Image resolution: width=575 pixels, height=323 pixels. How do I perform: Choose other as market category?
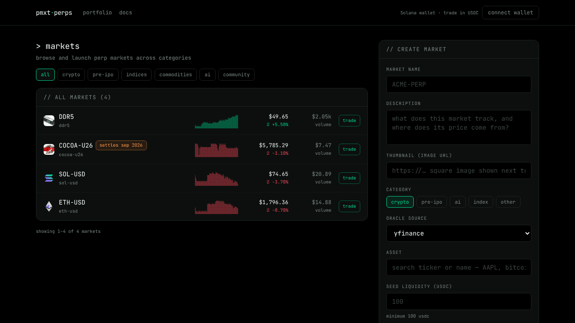point(508,202)
